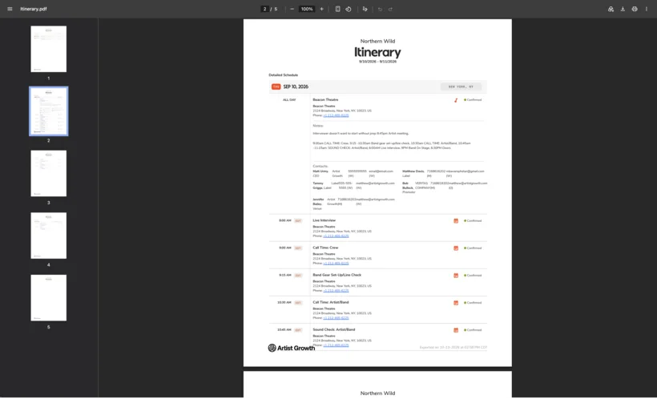The image size is (657, 411).
Task: Zoom in with the plus icon
Action: [322, 9]
